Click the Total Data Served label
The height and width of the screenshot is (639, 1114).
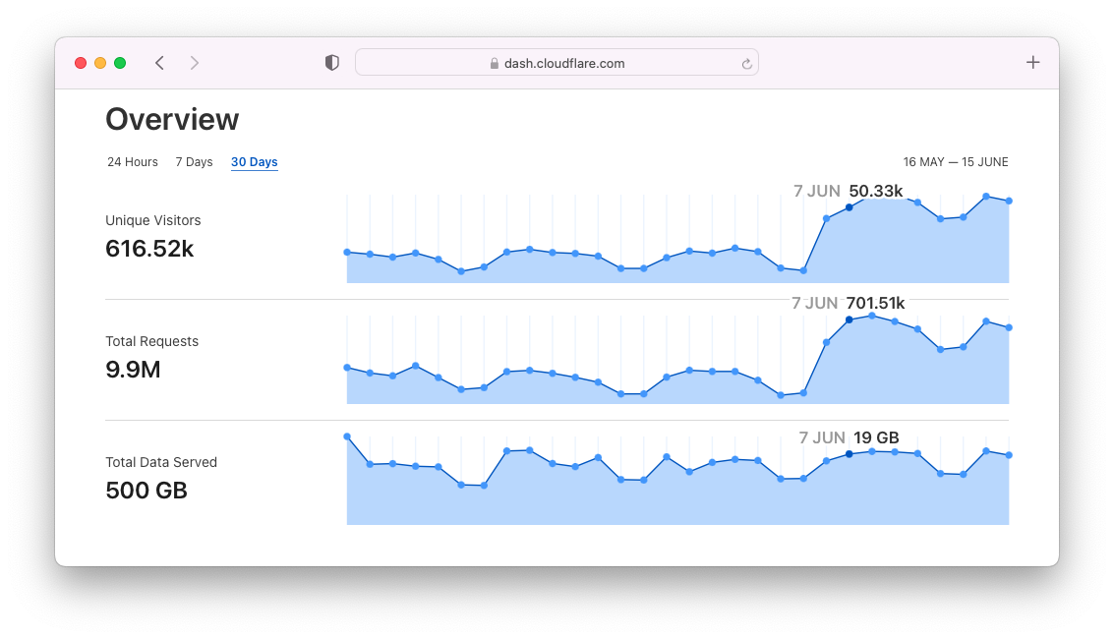[161, 462]
